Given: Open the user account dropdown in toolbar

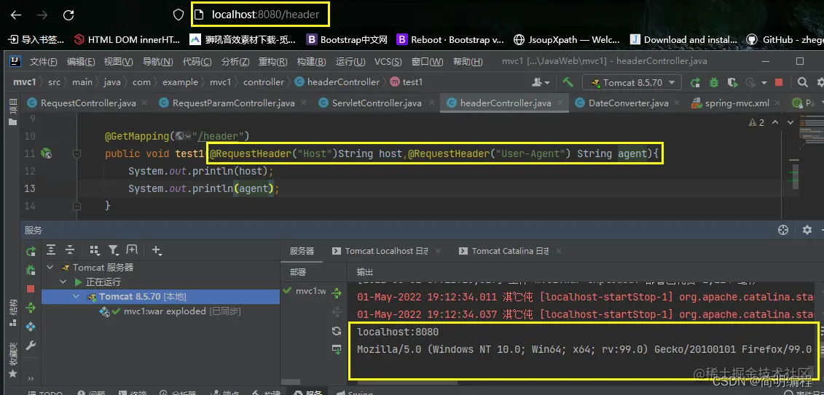Looking at the screenshot, I should [x=541, y=82].
